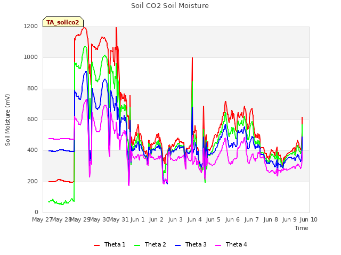The height and width of the screenshot is (255, 341).
Task: Click the 800 y-axis tick label
Action: (33, 88)
